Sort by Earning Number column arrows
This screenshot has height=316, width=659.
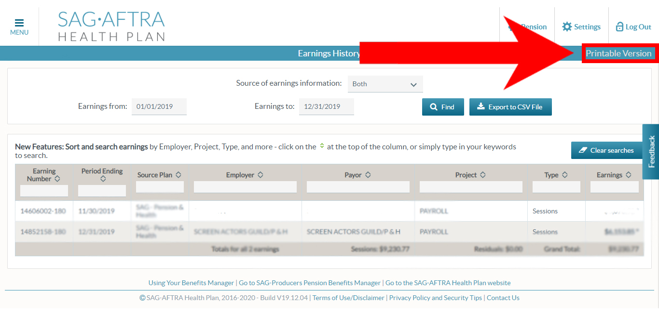[x=57, y=179]
